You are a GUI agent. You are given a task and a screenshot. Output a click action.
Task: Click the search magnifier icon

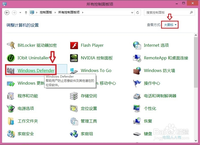[x=191, y=12]
